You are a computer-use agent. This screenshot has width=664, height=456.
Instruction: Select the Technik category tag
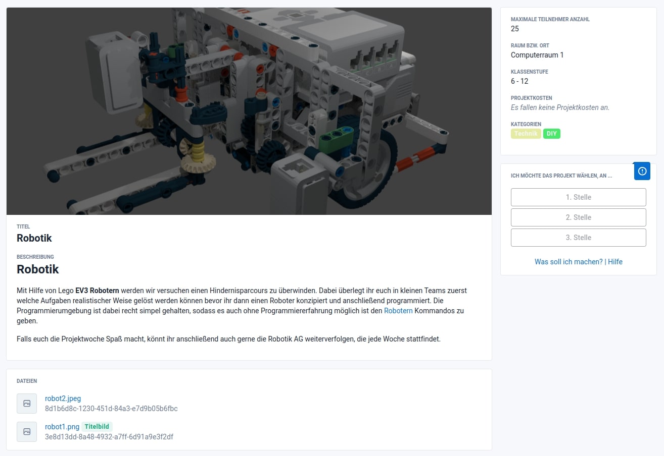[x=526, y=134]
